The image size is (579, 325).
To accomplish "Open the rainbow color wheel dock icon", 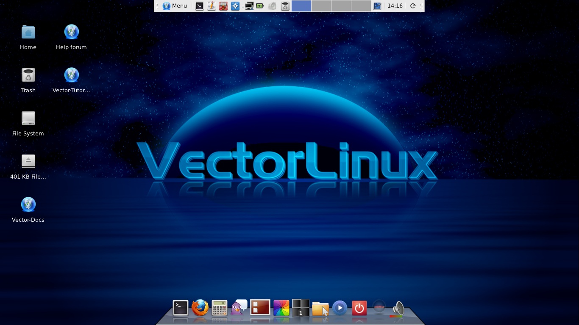I will tap(281, 308).
